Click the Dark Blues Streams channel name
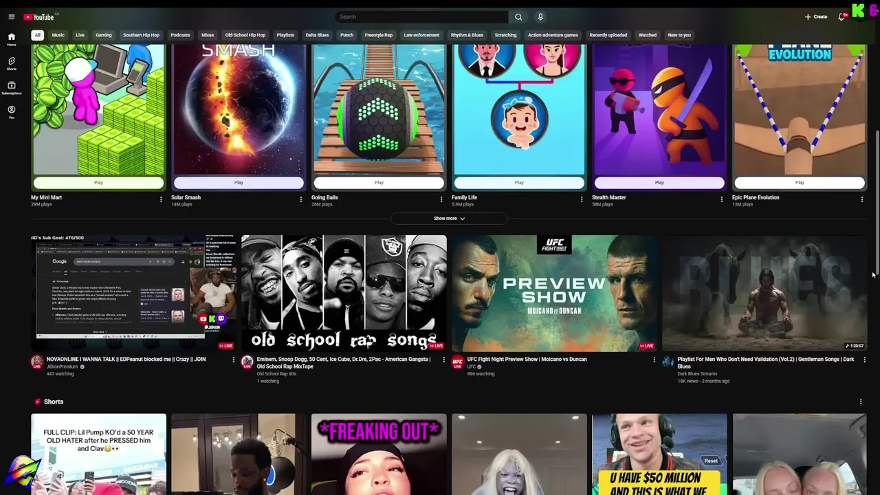The height and width of the screenshot is (495, 880). 697,374
